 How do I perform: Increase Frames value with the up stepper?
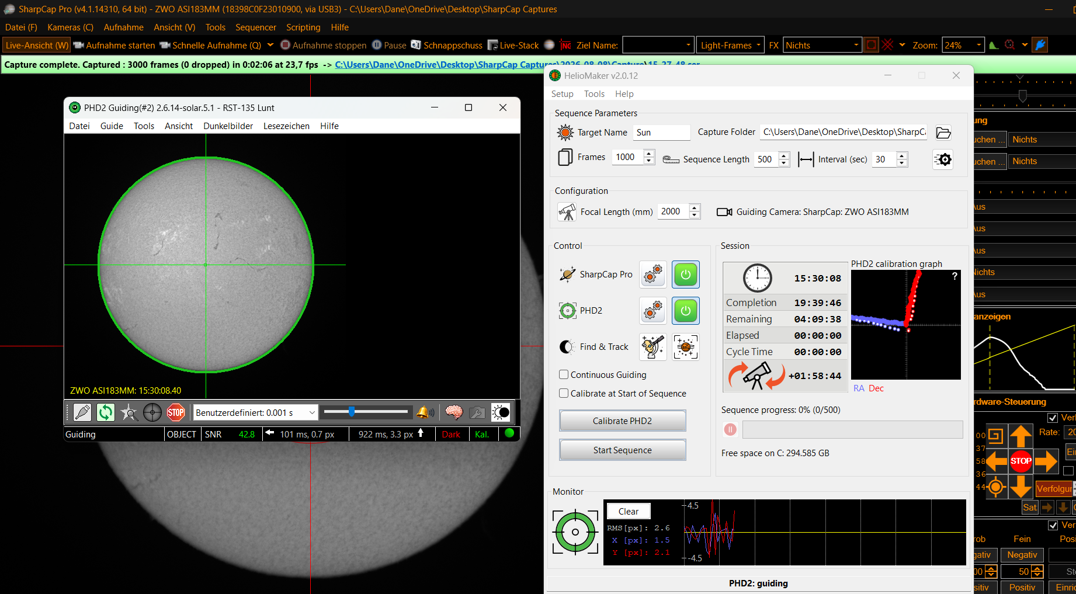[649, 153]
